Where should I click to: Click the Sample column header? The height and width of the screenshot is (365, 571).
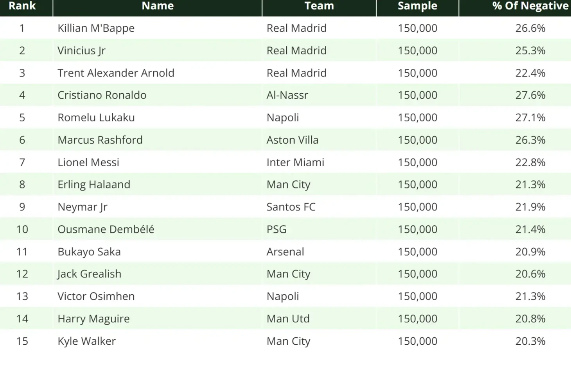click(417, 6)
